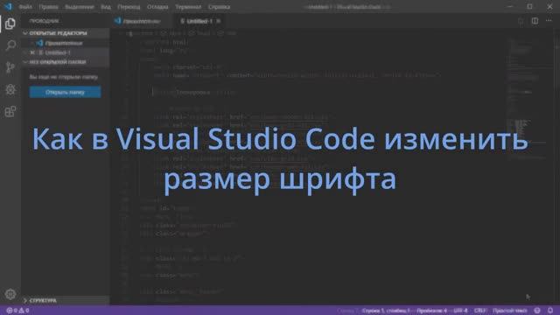Click the Простой текст language mode
This screenshot has width=560, height=315.
[509, 311]
